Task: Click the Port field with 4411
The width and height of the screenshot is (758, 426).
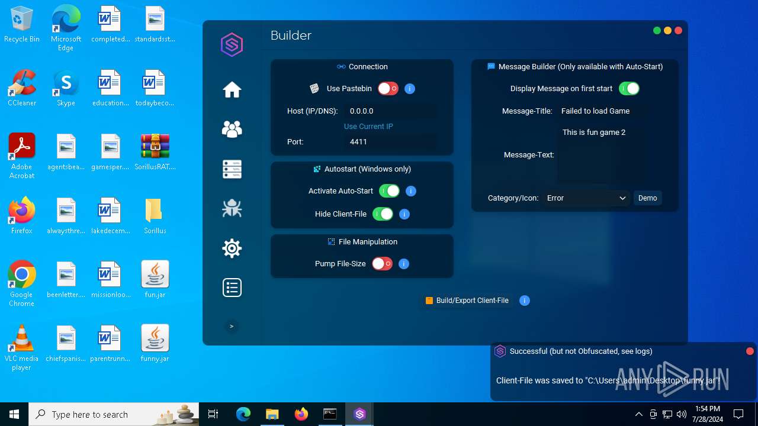Action: pyautogui.click(x=391, y=141)
